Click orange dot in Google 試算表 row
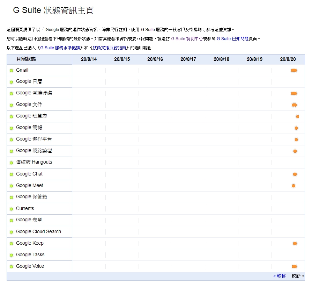The image size is (312, 287). pos(297,116)
